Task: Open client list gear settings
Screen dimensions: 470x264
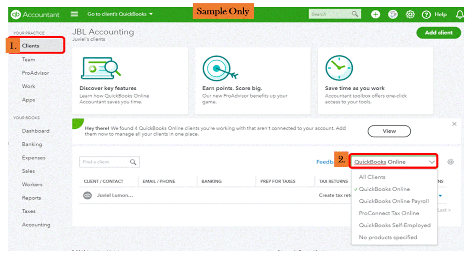Action: coord(450,162)
